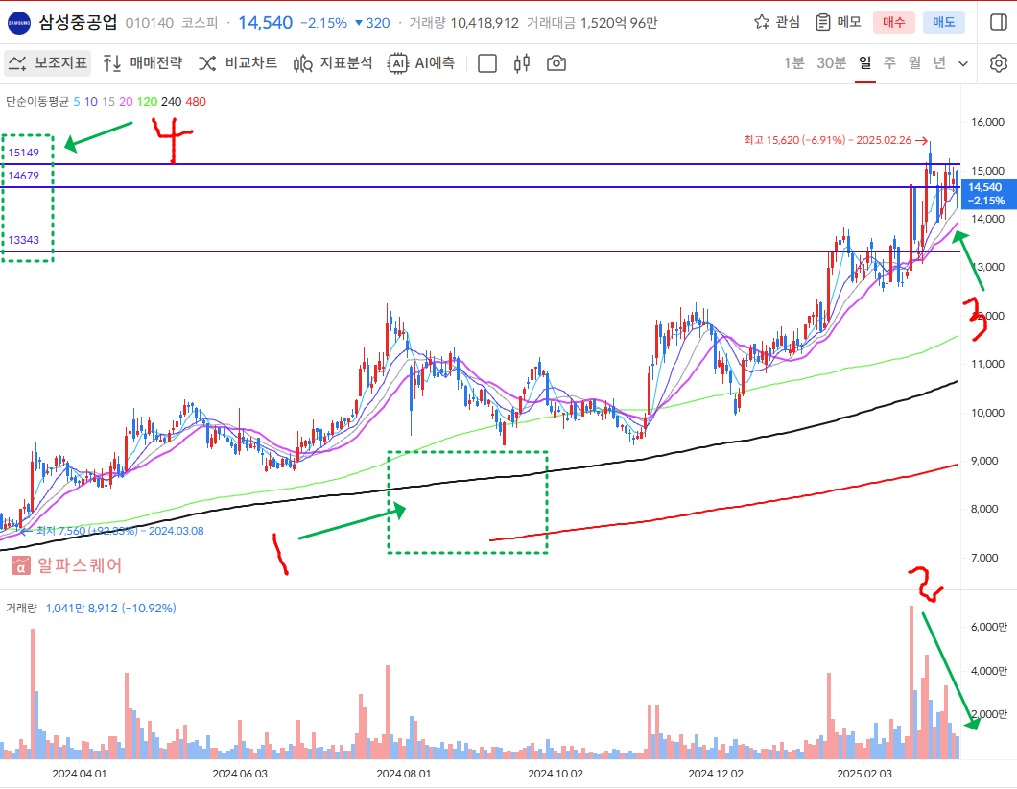Expand the timeframe chevron dropdown
Image resolution: width=1017 pixels, height=789 pixels.
coord(963,63)
